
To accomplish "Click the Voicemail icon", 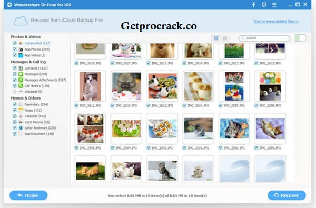I will coord(21,92).
